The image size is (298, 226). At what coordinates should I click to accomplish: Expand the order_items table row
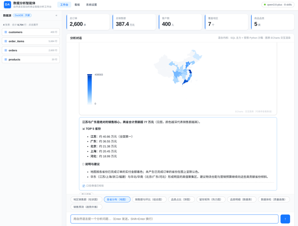pyautogui.click(x=31, y=41)
